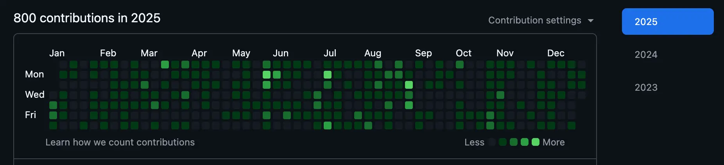Show contributions for year 2023
The image size is (724, 165).
[646, 87]
